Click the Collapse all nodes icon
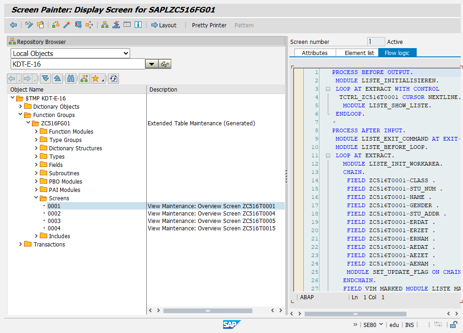 [57, 79]
